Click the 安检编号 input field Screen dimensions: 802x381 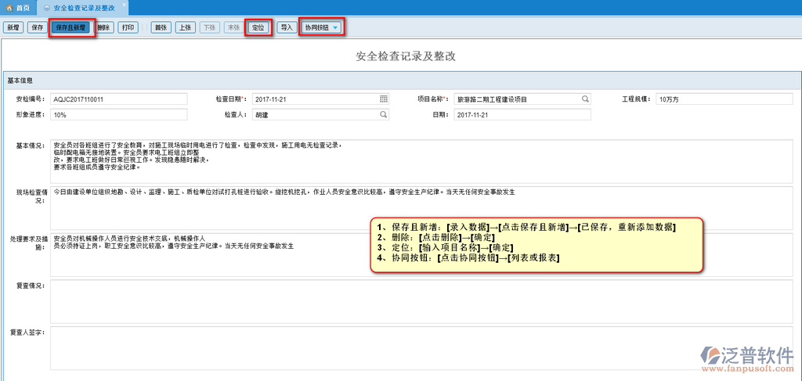(119, 99)
